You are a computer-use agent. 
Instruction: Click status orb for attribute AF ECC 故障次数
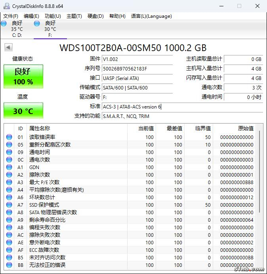(x=9, y=250)
